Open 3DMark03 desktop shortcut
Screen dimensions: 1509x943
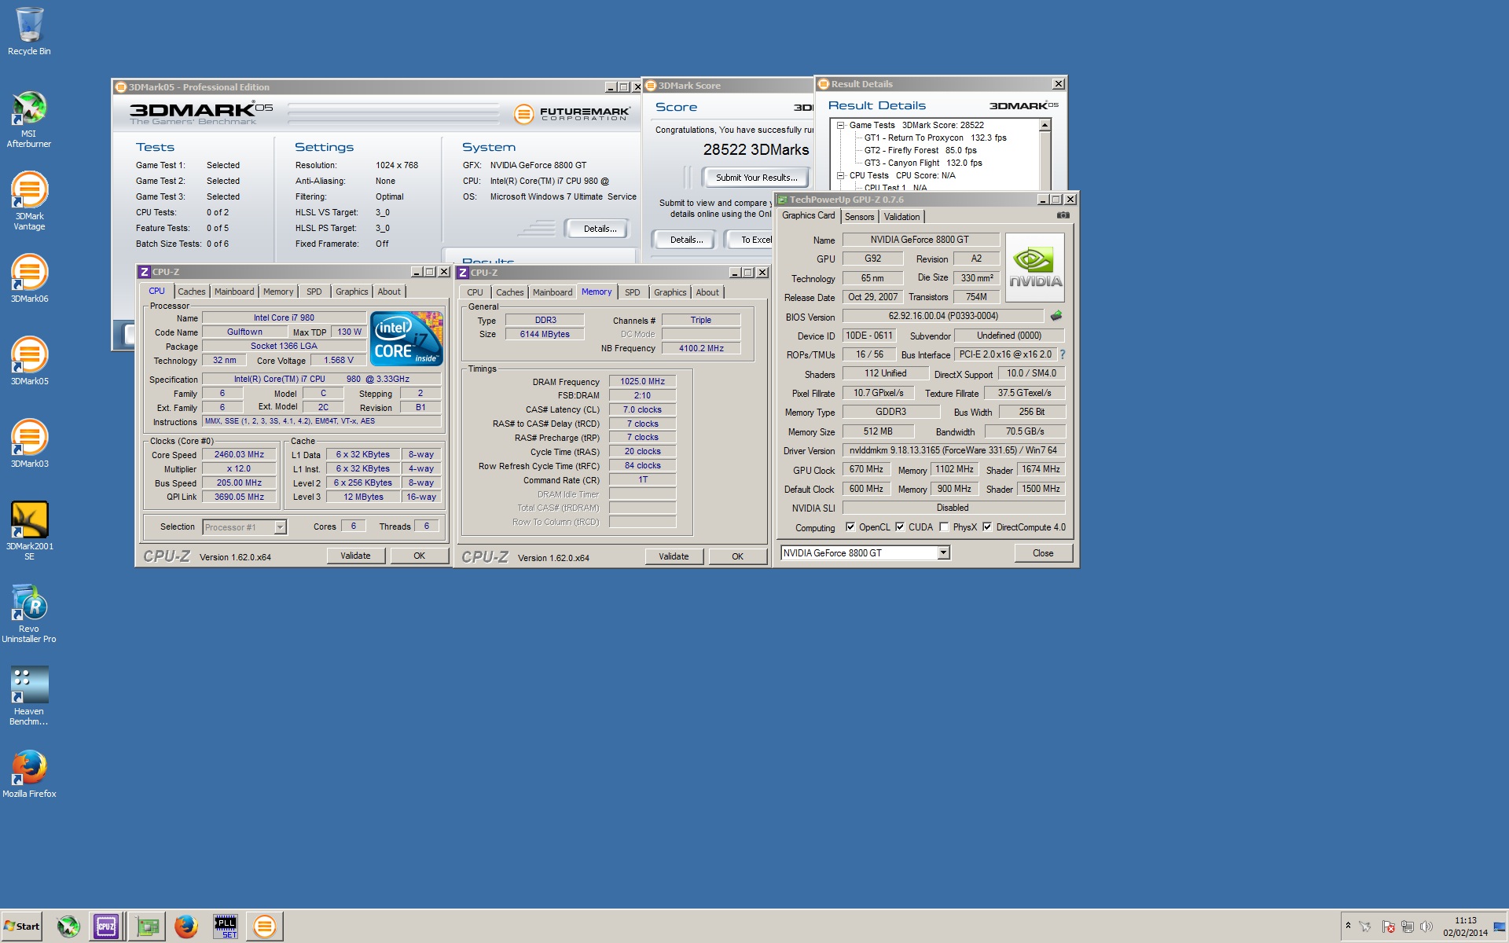coord(29,444)
